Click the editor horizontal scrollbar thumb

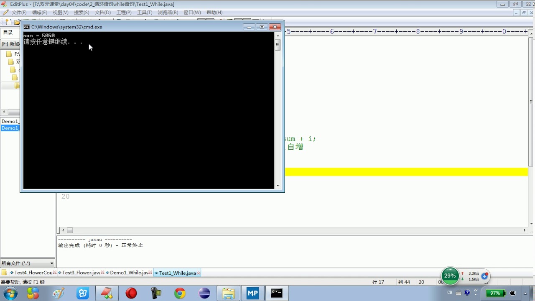[70, 230]
